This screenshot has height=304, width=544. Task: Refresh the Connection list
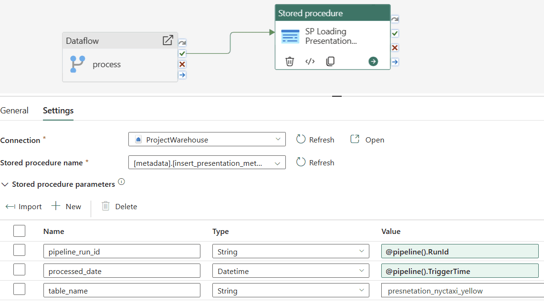coord(315,140)
